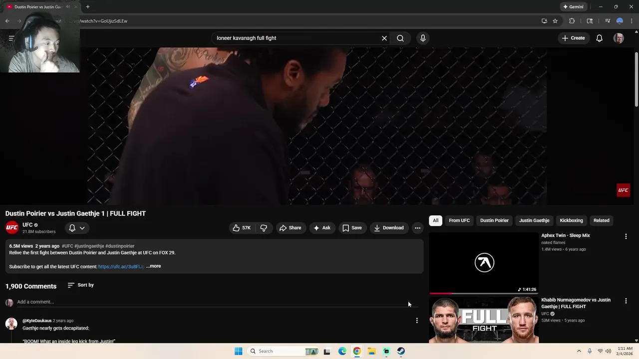Open menu for Aphex Twin video

626,236
